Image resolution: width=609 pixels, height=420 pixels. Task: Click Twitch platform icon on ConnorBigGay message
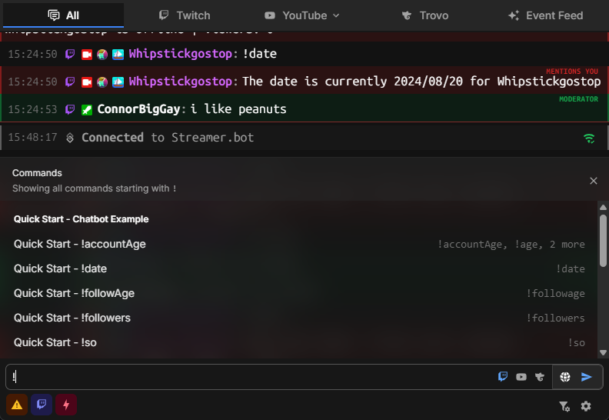(x=70, y=109)
